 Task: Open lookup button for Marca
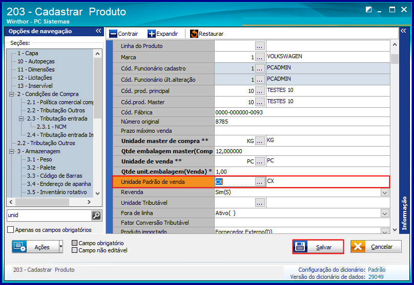(260, 57)
